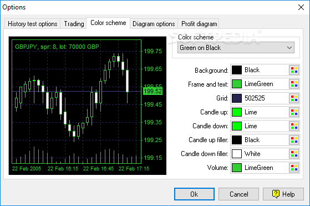Open color picker for Frame and text row

(294, 84)
